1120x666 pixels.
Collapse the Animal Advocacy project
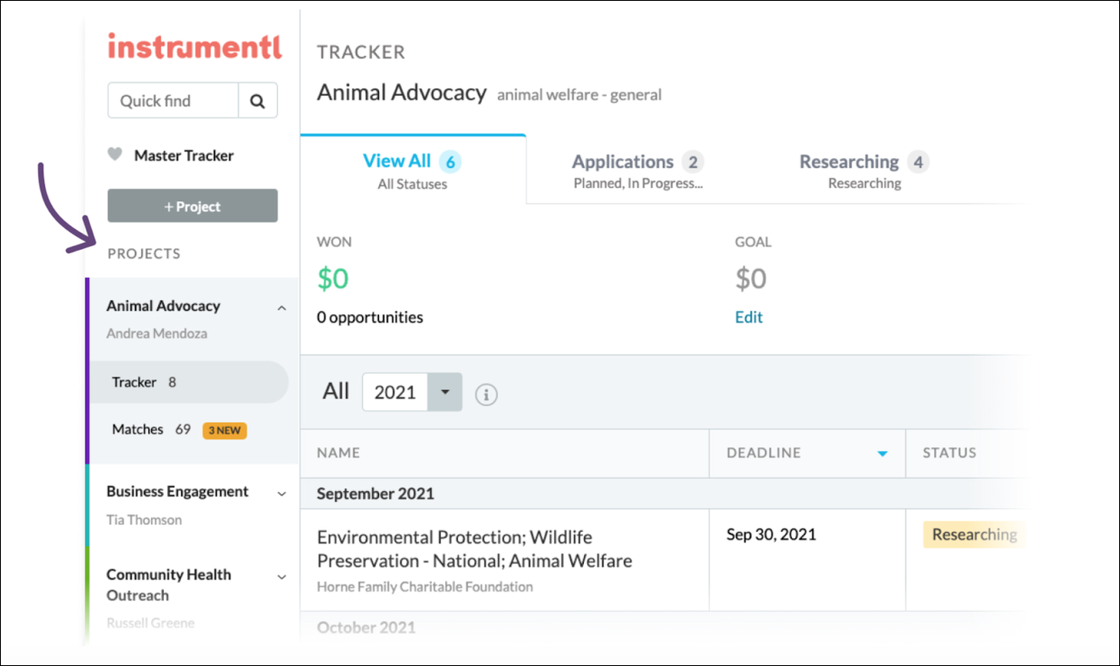(x=281, y=308)
